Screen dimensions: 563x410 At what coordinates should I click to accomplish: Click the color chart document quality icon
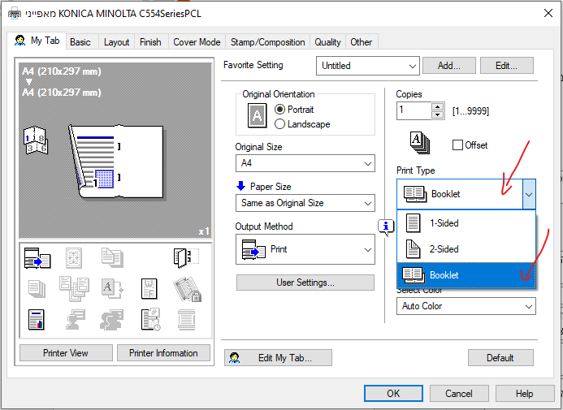pos(37,319)
